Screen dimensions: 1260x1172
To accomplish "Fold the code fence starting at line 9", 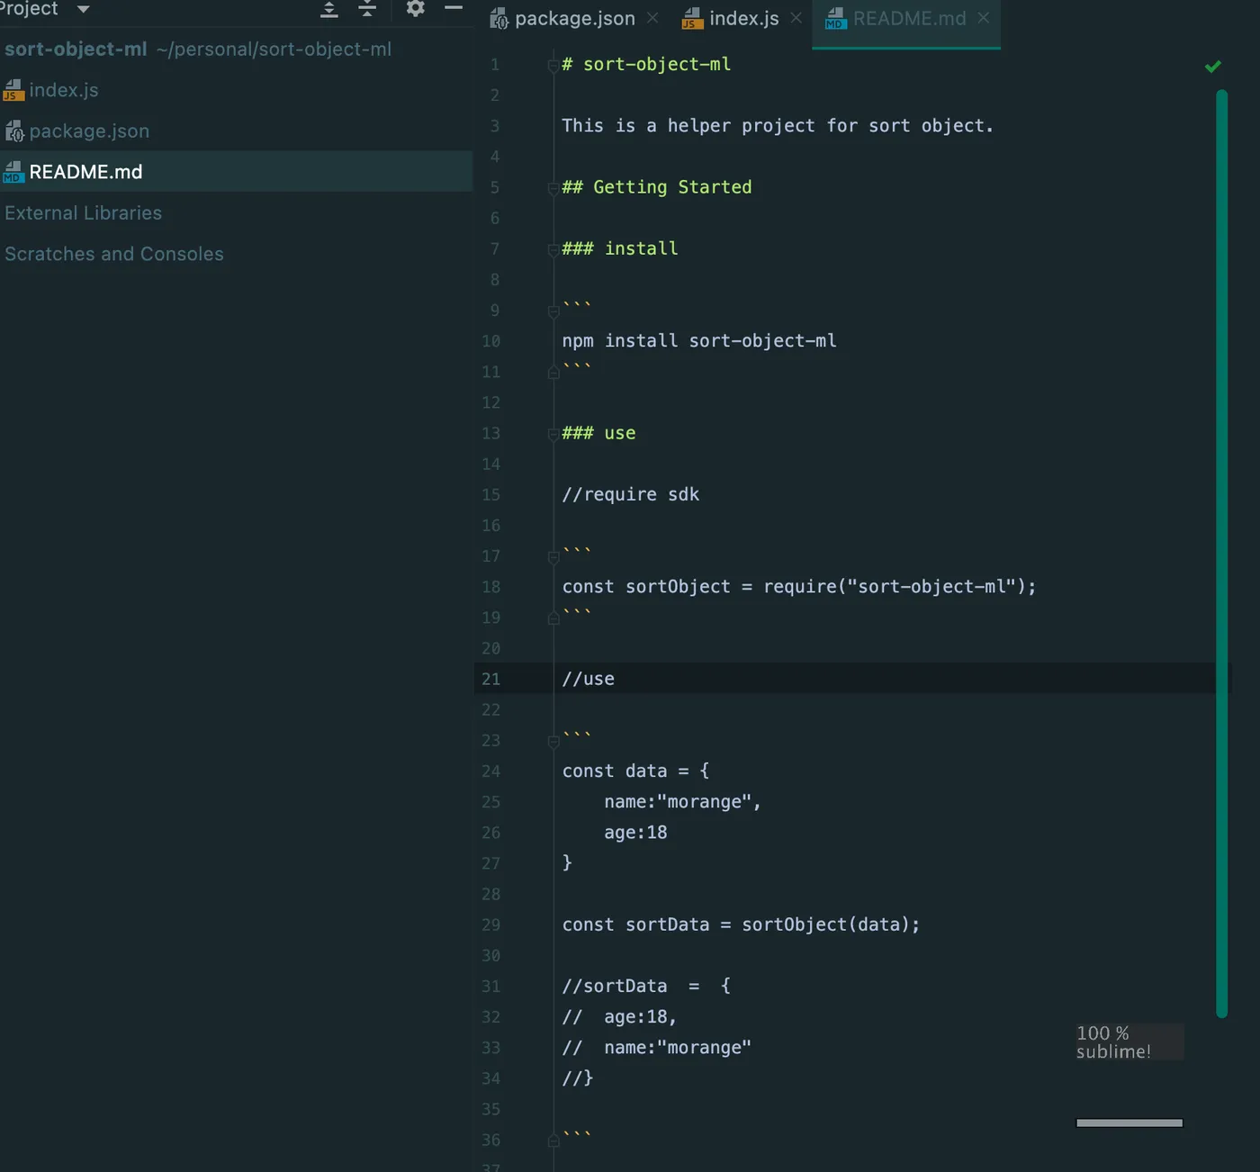I will pos(553,311).
